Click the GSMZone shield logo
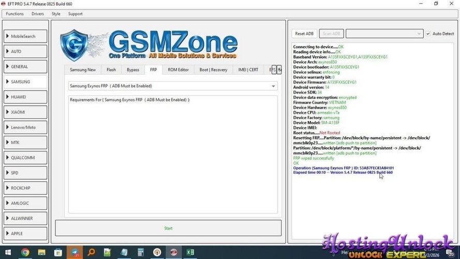Screen dimensions: 460x259 (74, 45)
